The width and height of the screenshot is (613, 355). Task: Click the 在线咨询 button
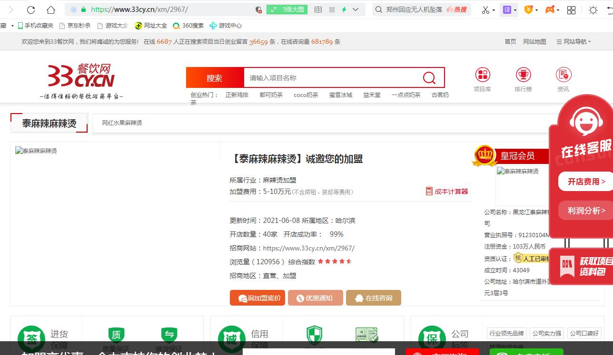(374, 298)
